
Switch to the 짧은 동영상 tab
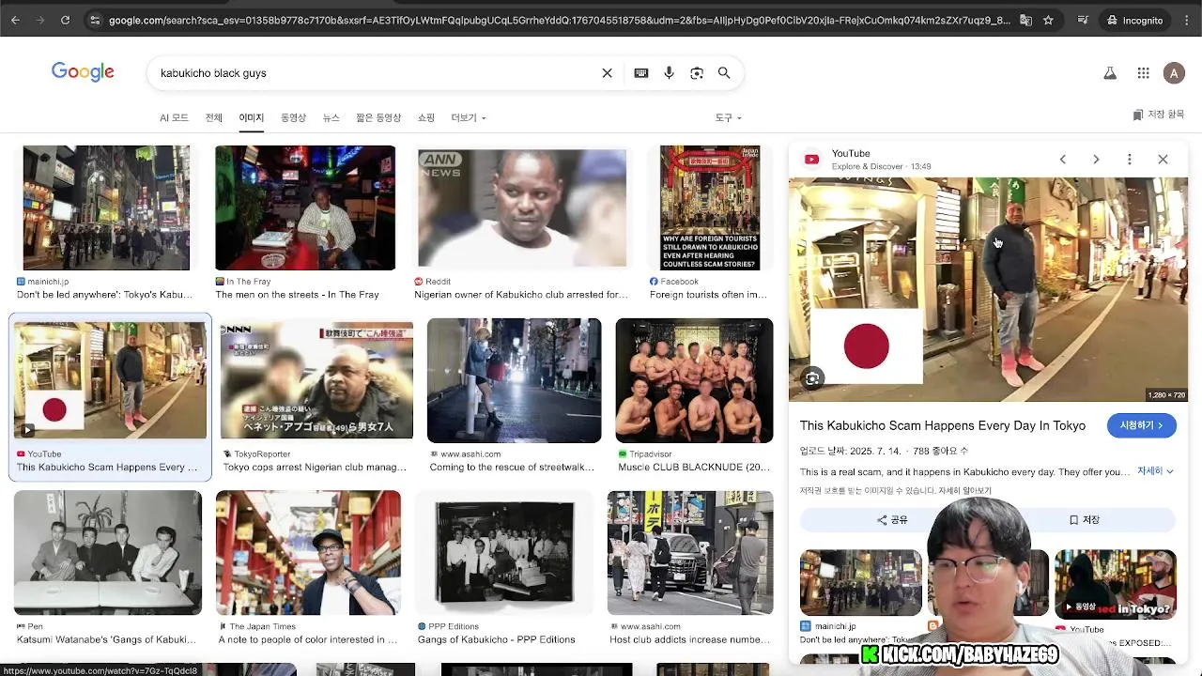[x=378, y=117]
